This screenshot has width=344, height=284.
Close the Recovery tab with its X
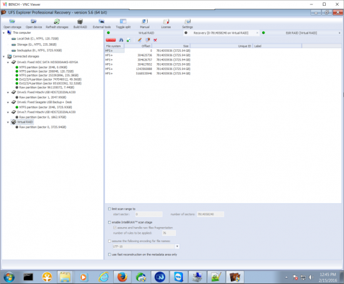257,33
